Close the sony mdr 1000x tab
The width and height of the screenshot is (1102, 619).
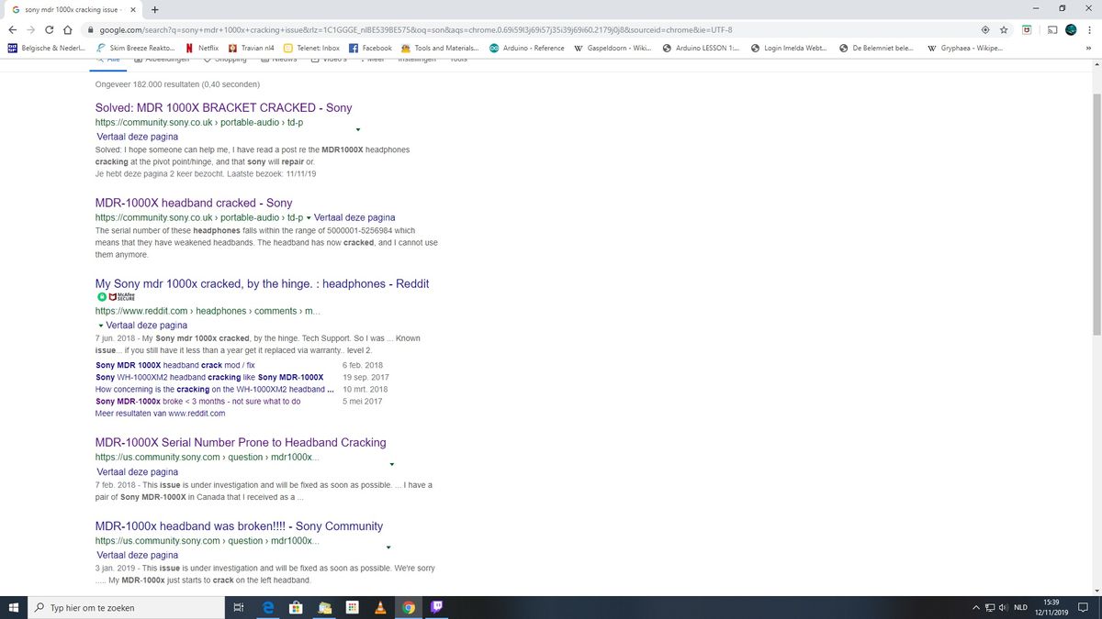[x=133, y=9]
